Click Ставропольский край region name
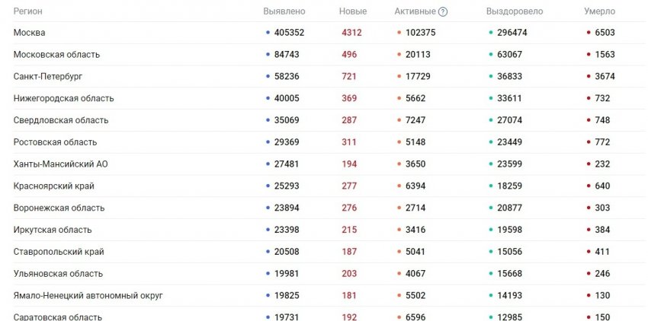 (x=59, y=252)
